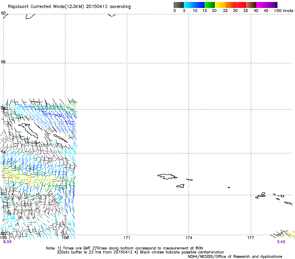
Task: Click the '25' legend scale value
Action: click(225, 11)
